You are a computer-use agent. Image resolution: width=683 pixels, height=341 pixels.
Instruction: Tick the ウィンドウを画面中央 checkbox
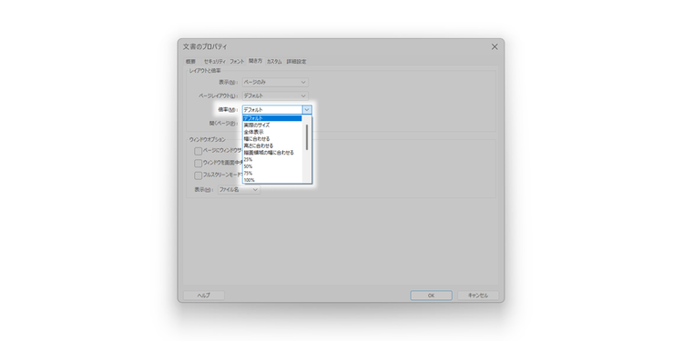pos(199,164)
